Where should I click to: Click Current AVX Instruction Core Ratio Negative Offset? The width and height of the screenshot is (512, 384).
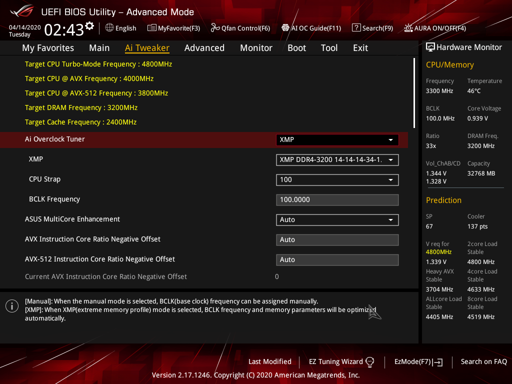[106, 276]
